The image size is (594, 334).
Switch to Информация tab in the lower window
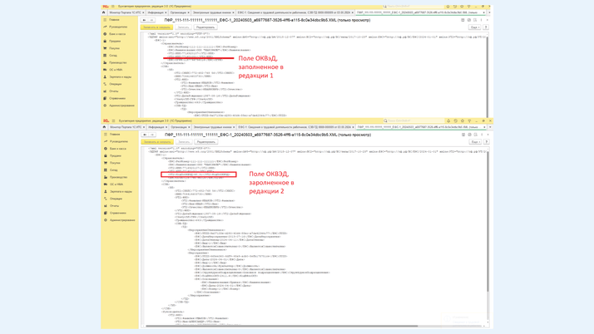pyautogui.click(x=156, y=128)
